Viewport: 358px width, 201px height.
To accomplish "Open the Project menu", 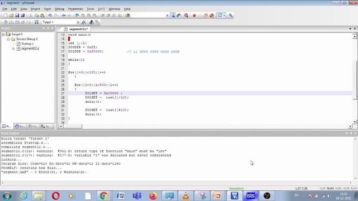I will [35, 9].
